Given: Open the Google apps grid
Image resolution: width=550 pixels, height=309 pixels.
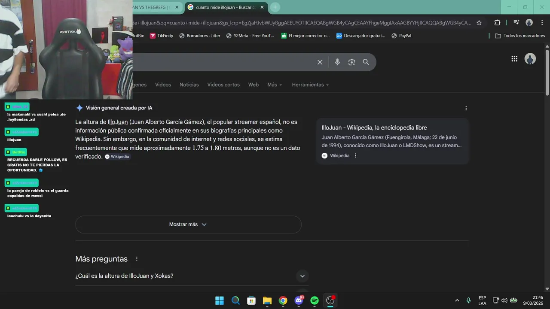Looking at the screenshot, I should pos(514,59).
